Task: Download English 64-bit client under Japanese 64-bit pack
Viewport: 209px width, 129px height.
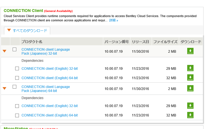Action: pos(190,115)
